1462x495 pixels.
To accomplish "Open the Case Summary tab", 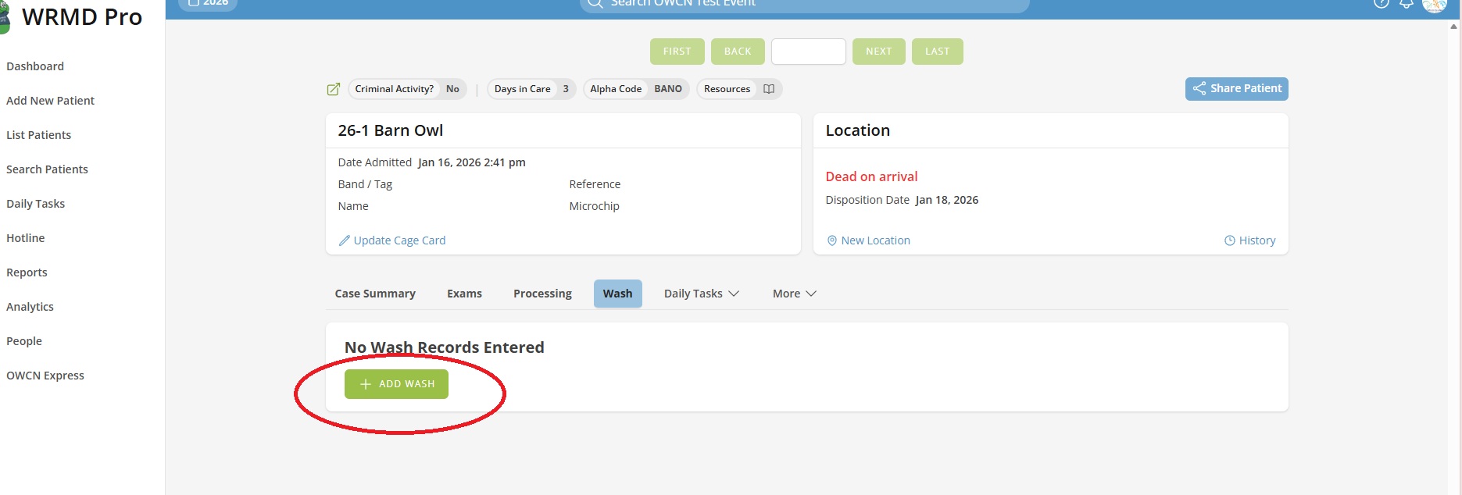I will [x=375, y=294].
